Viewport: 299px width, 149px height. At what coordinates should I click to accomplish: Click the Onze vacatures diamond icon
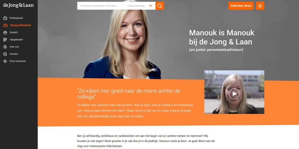tap(5, 61)
